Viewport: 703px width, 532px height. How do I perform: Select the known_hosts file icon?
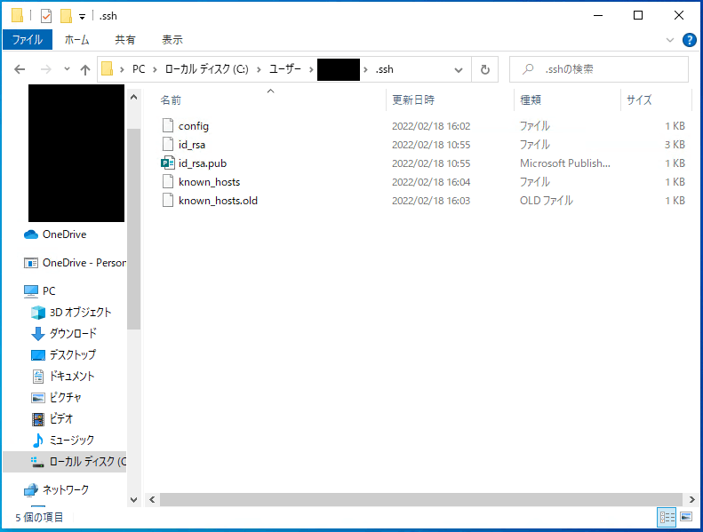coord(168,181)
